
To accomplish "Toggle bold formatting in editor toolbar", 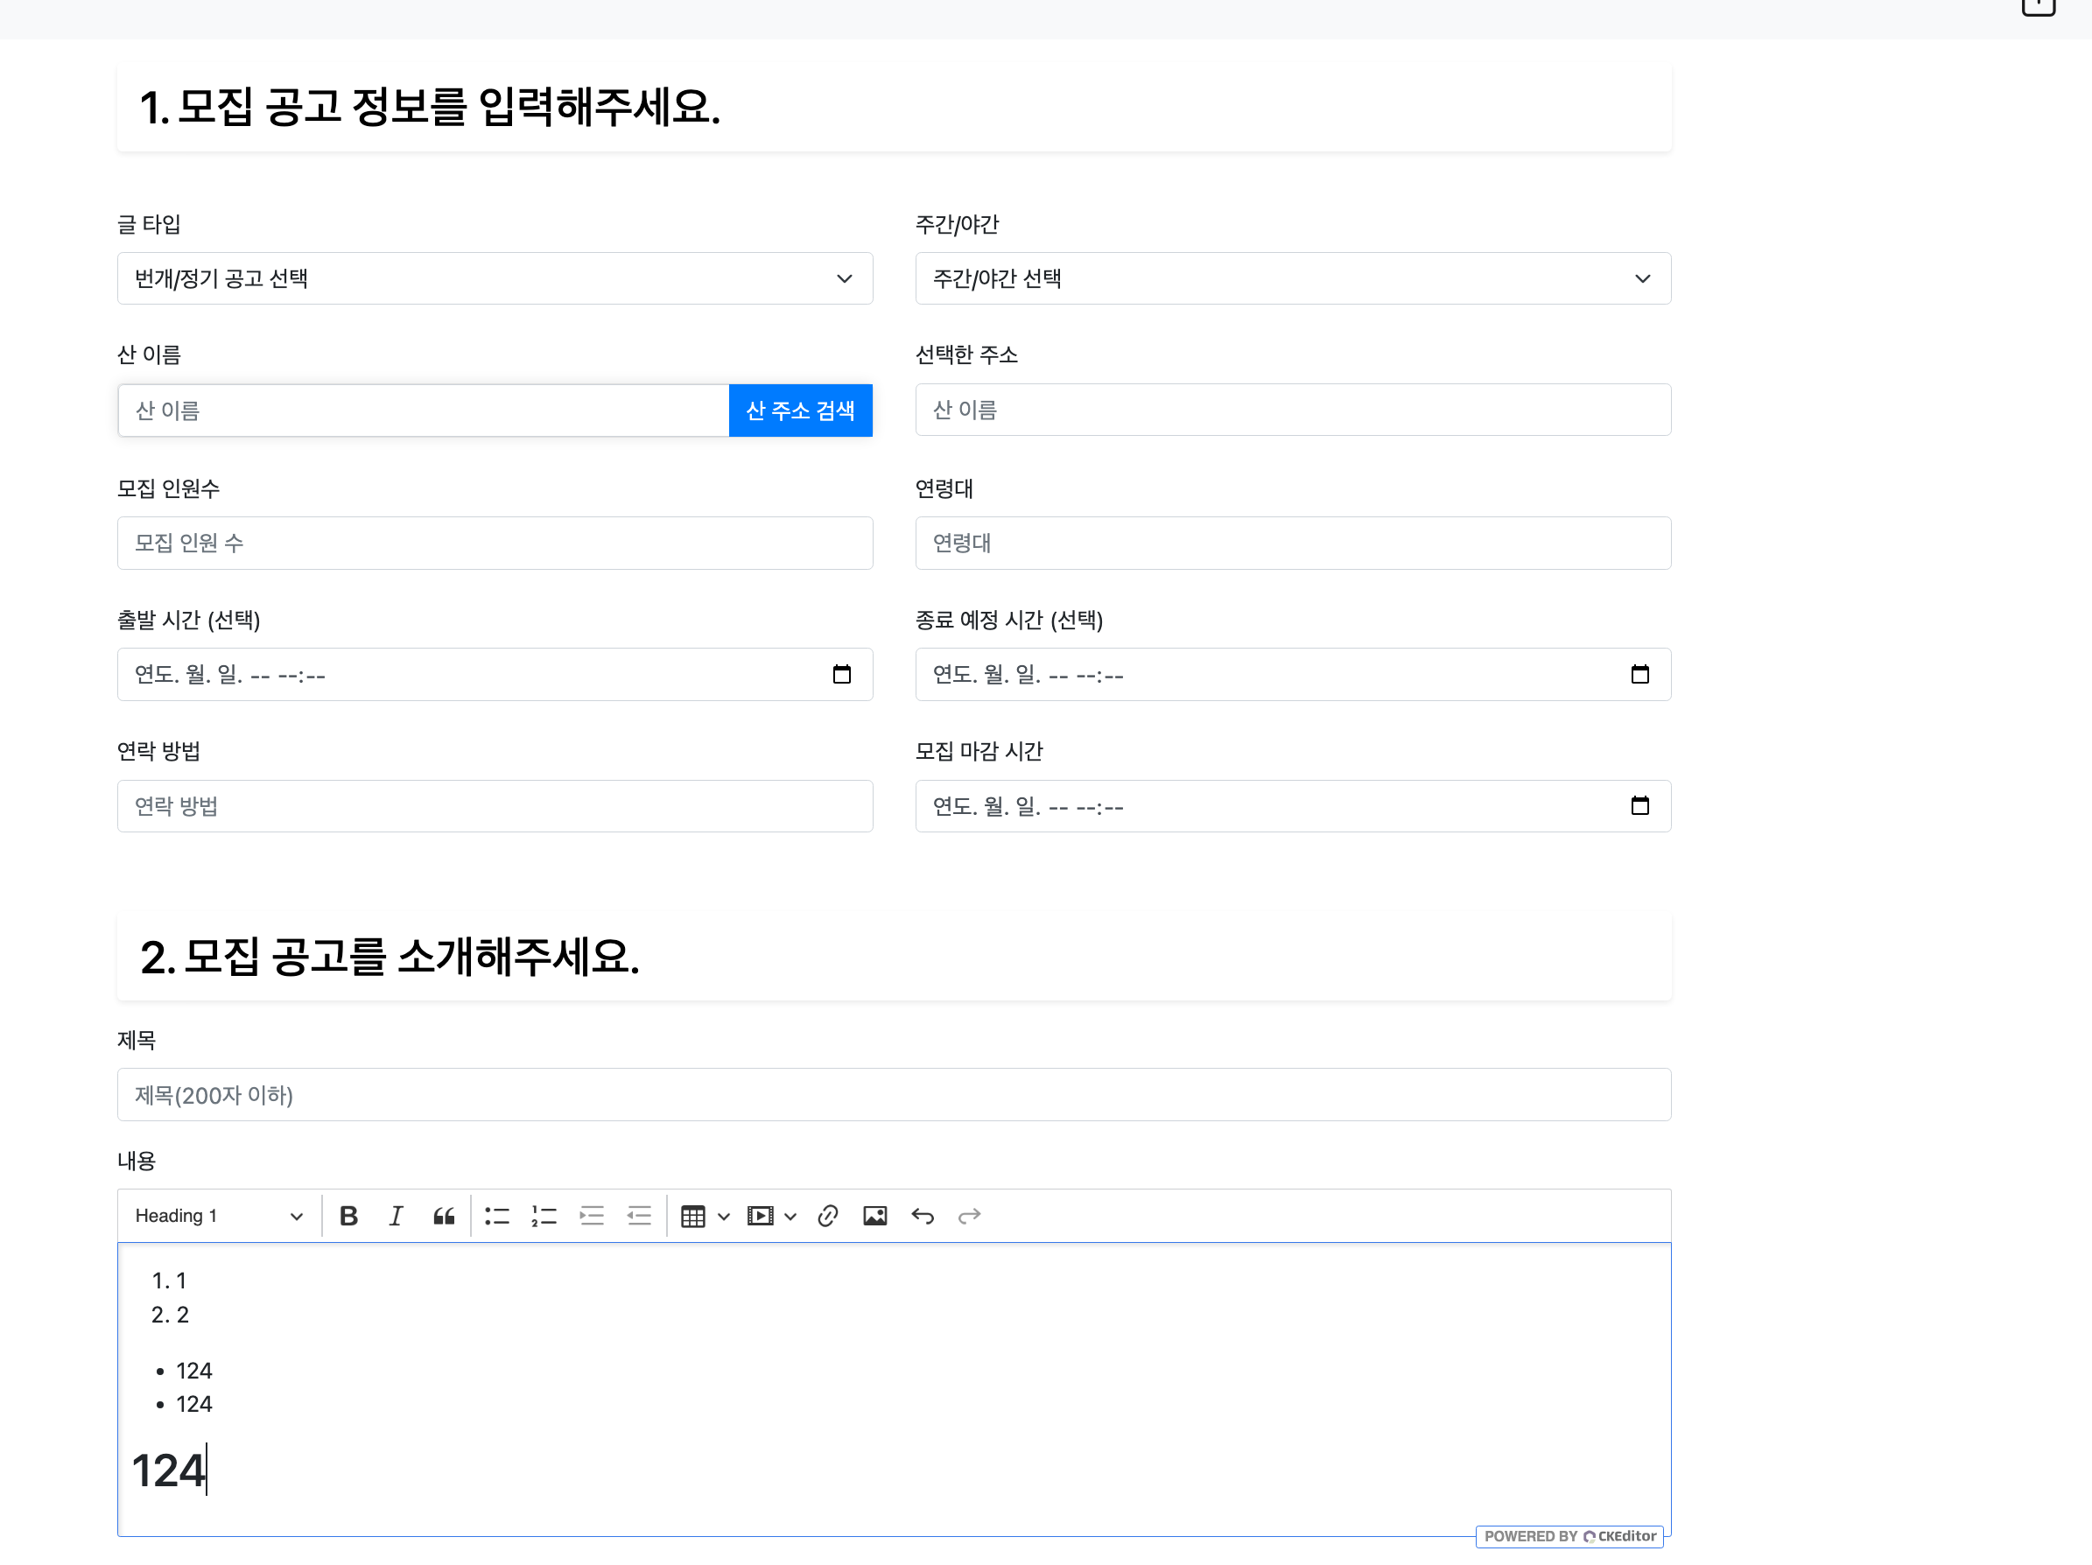I will [348, 1215].
